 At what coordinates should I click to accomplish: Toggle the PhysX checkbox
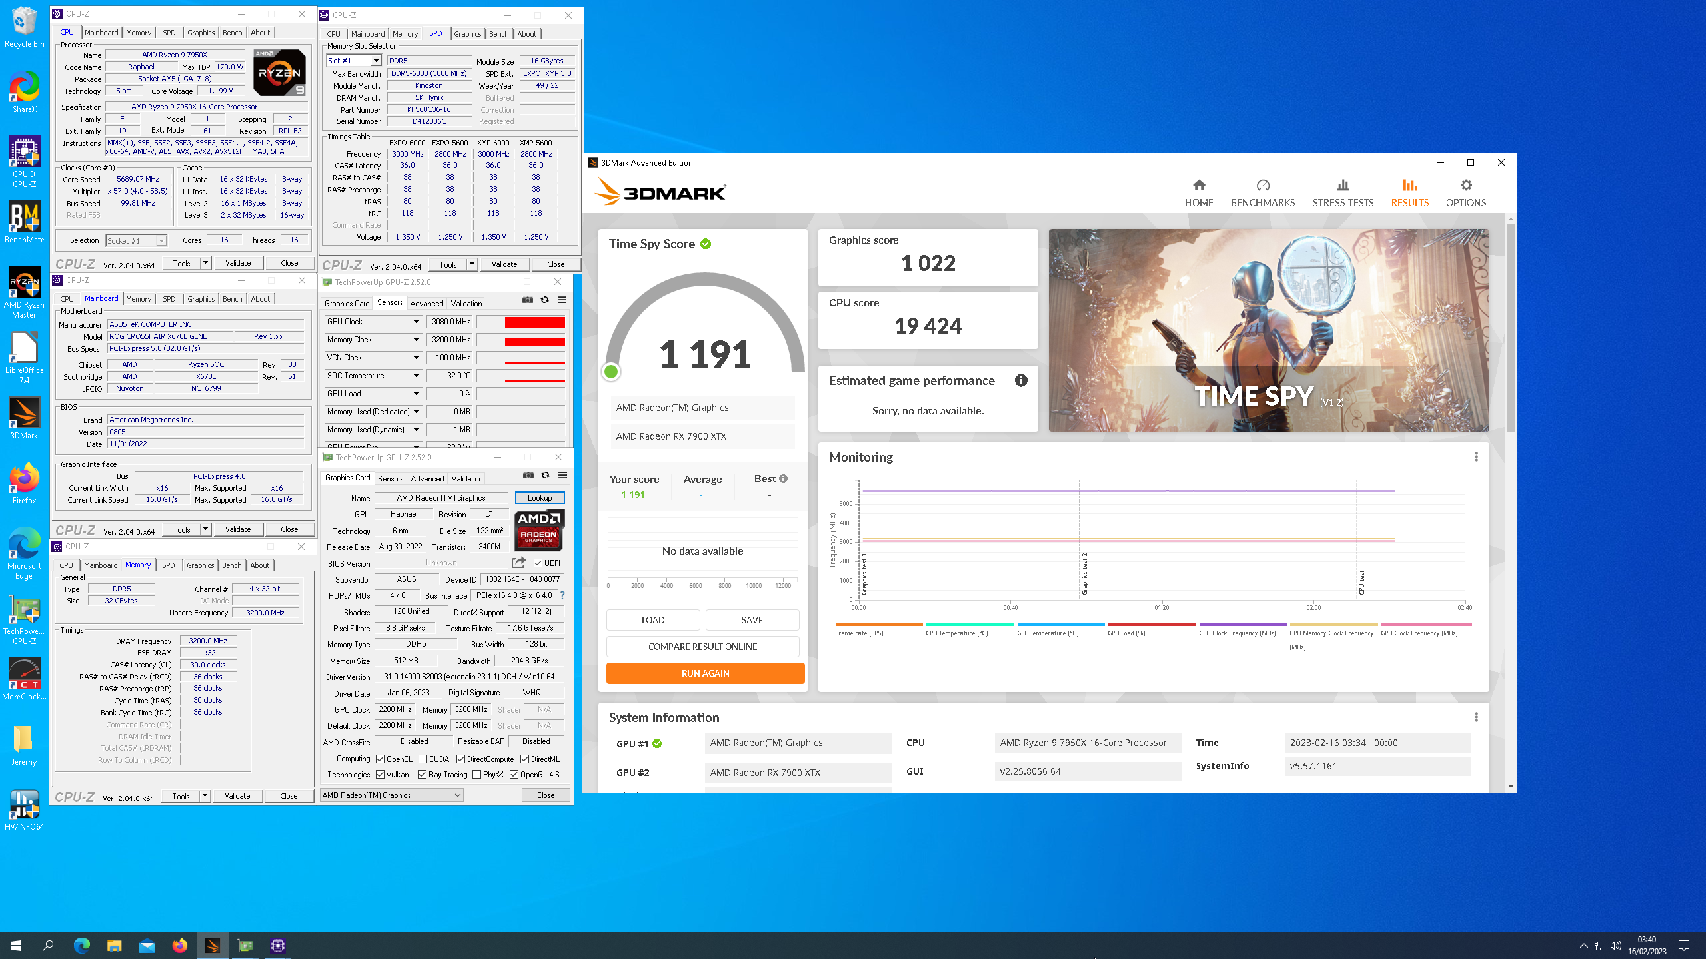pyautogui.click(x=476, y=774)
